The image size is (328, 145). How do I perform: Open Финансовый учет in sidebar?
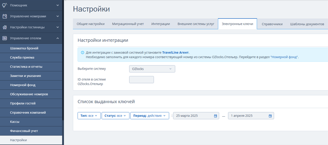pos(31,131)
